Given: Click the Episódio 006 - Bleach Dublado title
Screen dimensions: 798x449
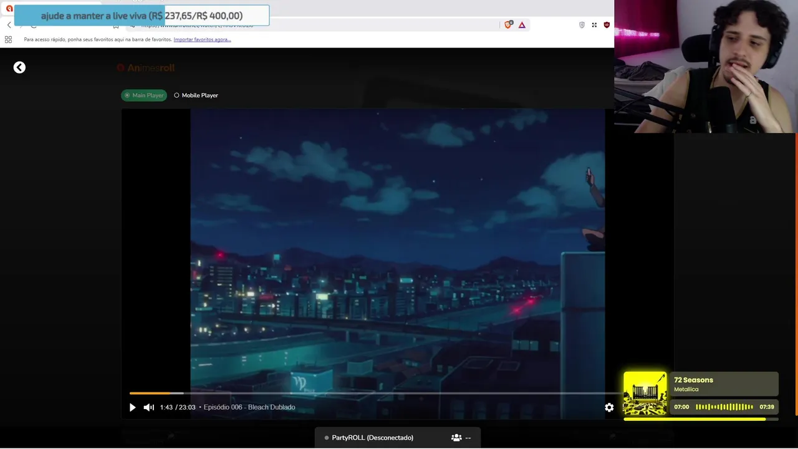Looking at the screenshot, I should tap(249, 407).
